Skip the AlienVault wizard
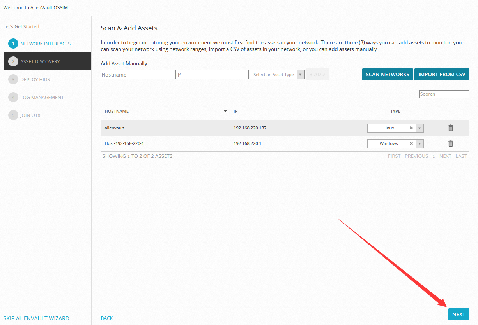This screenshot has width=478, height=325. (x=36, y=318)
